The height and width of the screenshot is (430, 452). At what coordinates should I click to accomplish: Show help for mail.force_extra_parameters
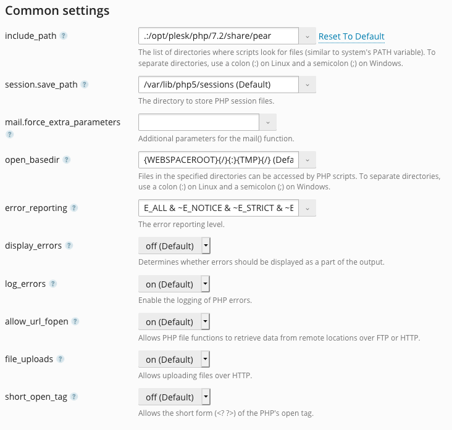click(9, 134)
